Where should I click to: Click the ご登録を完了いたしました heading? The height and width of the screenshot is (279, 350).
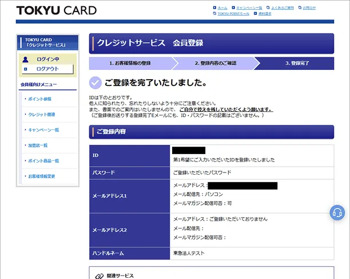[x=156, y=82]
